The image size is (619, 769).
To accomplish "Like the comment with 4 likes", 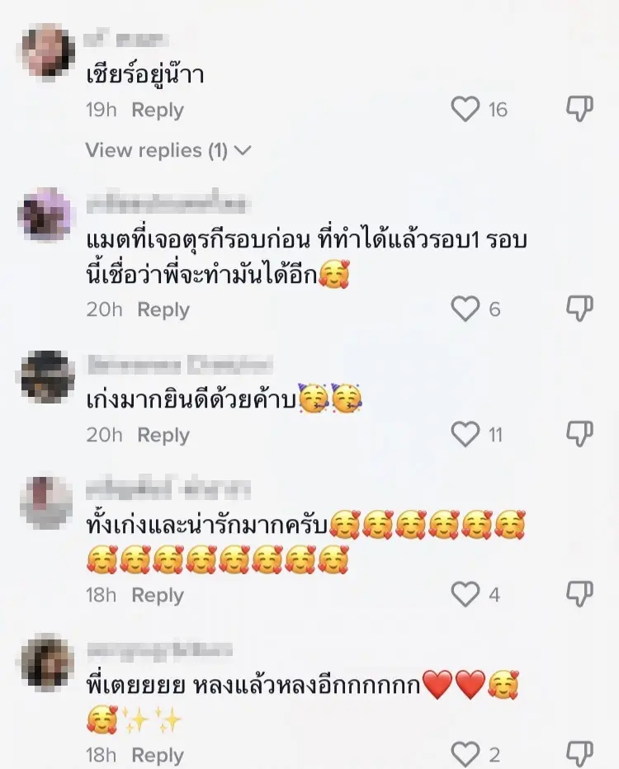I will coord(465,594).
